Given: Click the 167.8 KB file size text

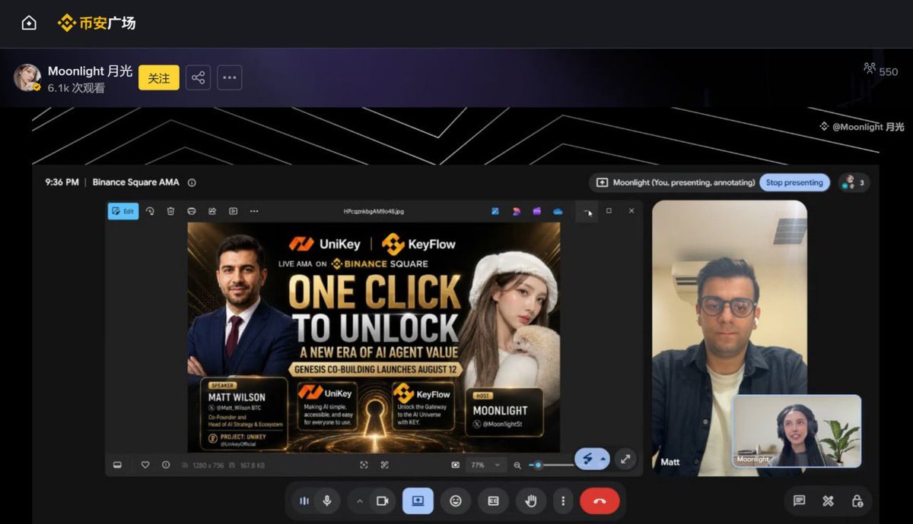Looking at the screenshot, I should point(252,465).
